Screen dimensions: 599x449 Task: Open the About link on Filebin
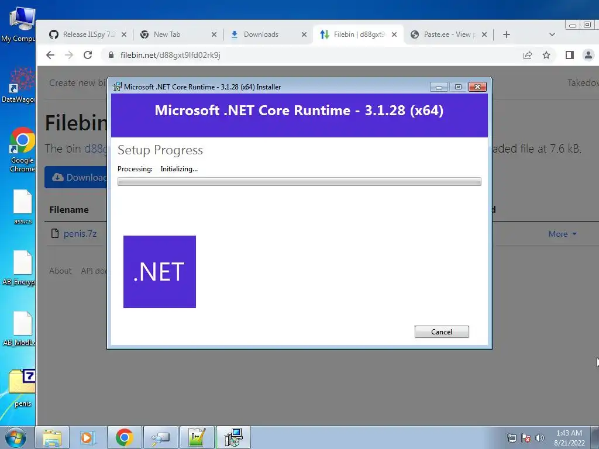60,271
